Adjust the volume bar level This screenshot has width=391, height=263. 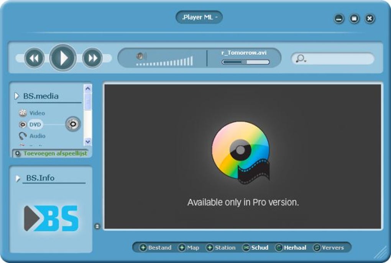point(164,61)
